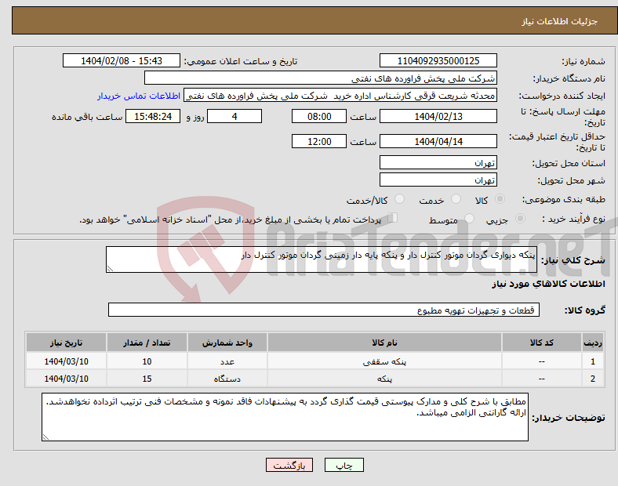Click the remaining time field 15:48:24
Screen dimensions: 618x486
[x=153, y=117]
